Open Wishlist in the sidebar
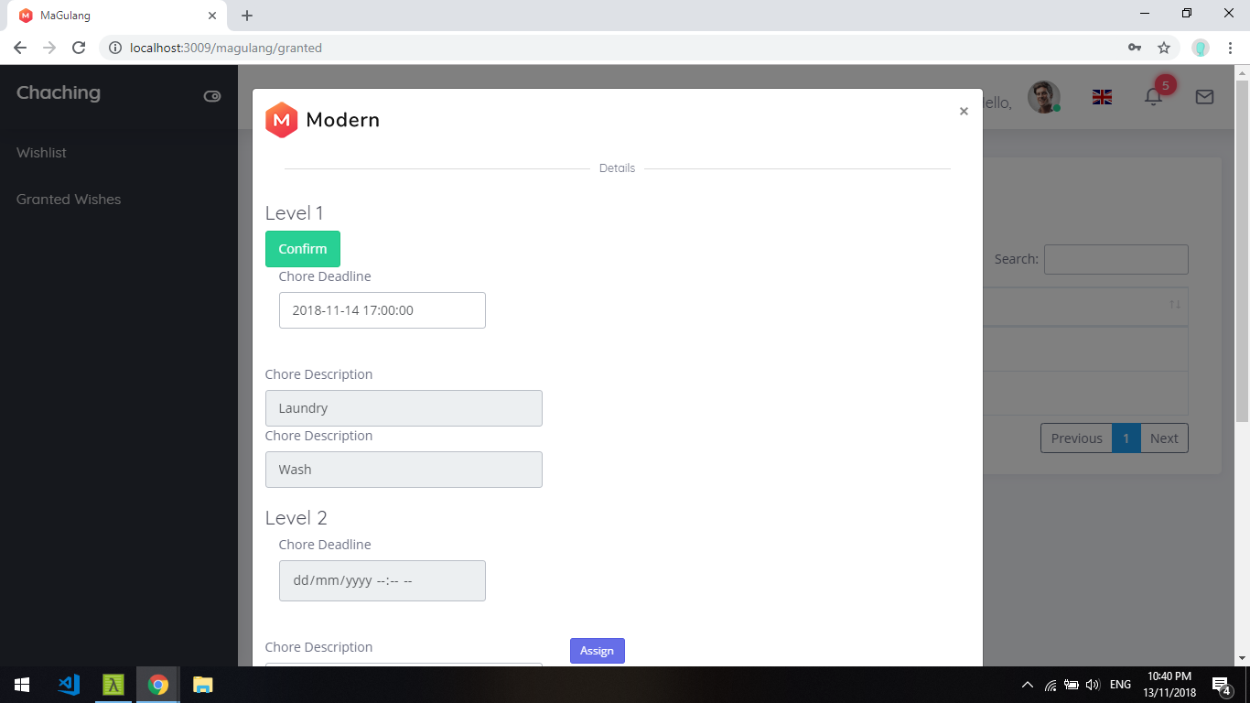 [x=41, y=153]
